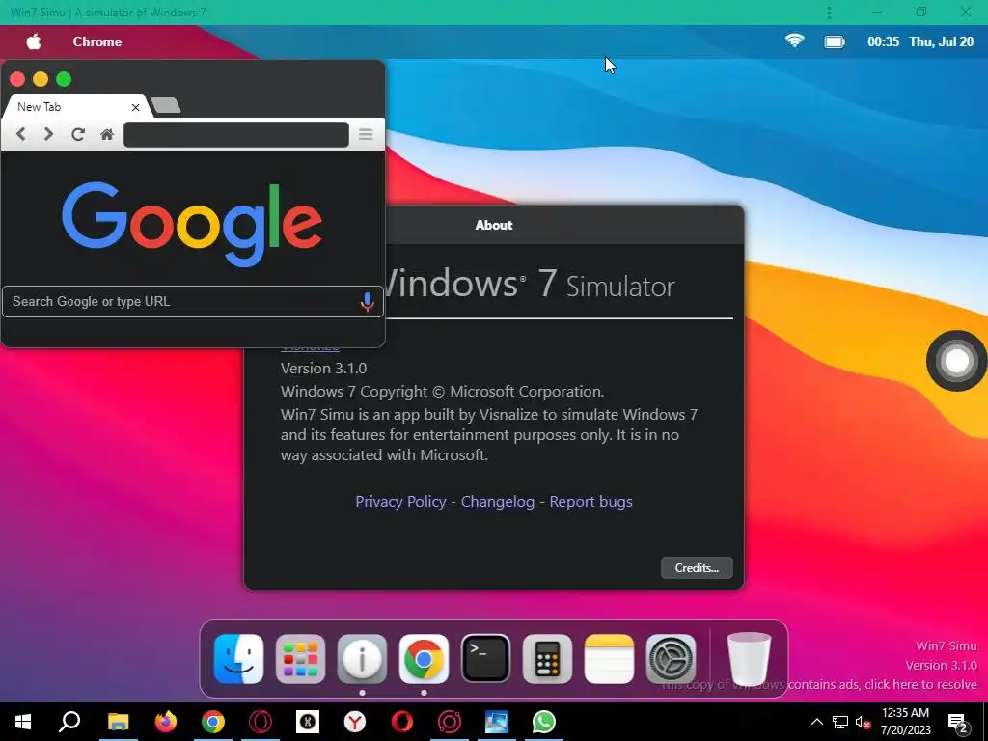Click the muted volume tray icon
This screenshot has width=988, height=741.
coord(864,722)
